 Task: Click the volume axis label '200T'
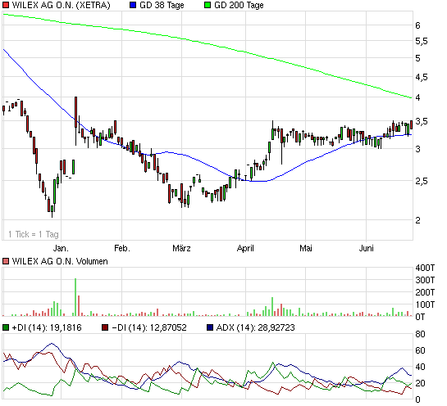[x=425, y=292]
